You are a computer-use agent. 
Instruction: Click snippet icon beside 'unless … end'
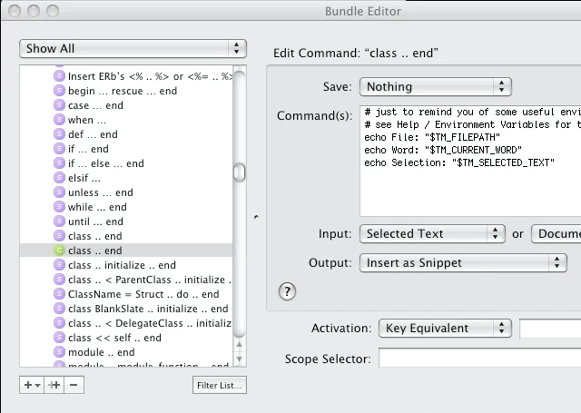click(x=59, y=192)
